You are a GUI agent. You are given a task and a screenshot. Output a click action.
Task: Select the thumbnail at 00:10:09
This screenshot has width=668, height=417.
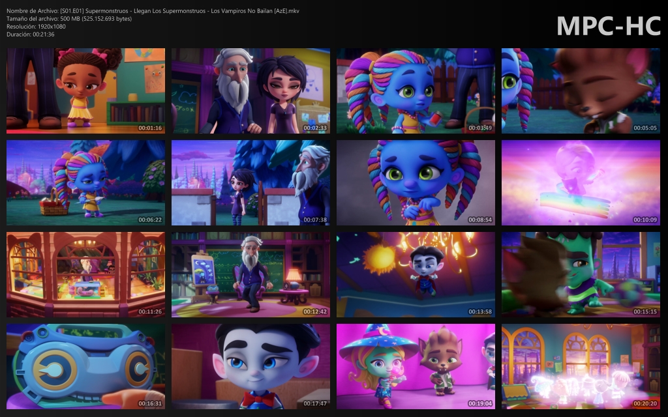581,182
